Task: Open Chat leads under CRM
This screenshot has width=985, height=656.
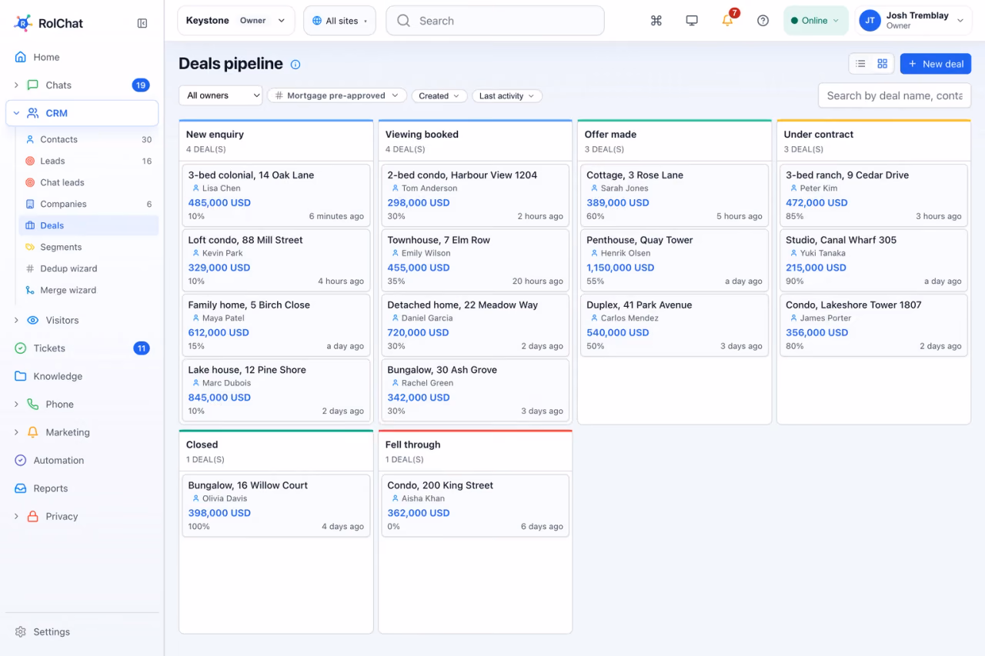Action: (x=88, y=182)
